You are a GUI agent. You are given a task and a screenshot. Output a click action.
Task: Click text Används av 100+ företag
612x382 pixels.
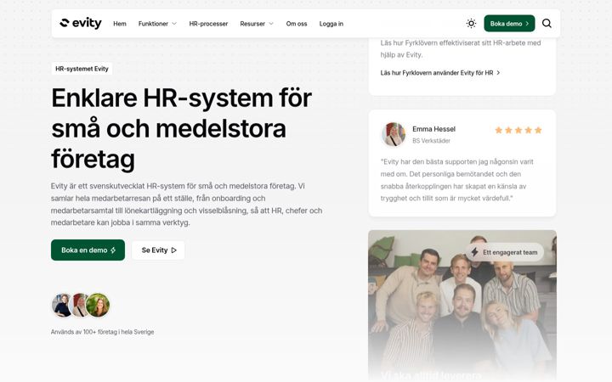tap(102, 332)
